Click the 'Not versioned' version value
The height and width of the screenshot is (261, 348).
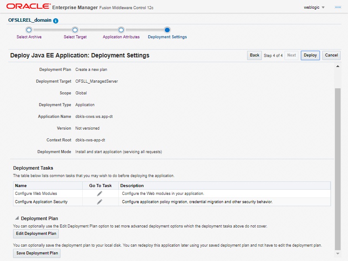tap(87, 128)
